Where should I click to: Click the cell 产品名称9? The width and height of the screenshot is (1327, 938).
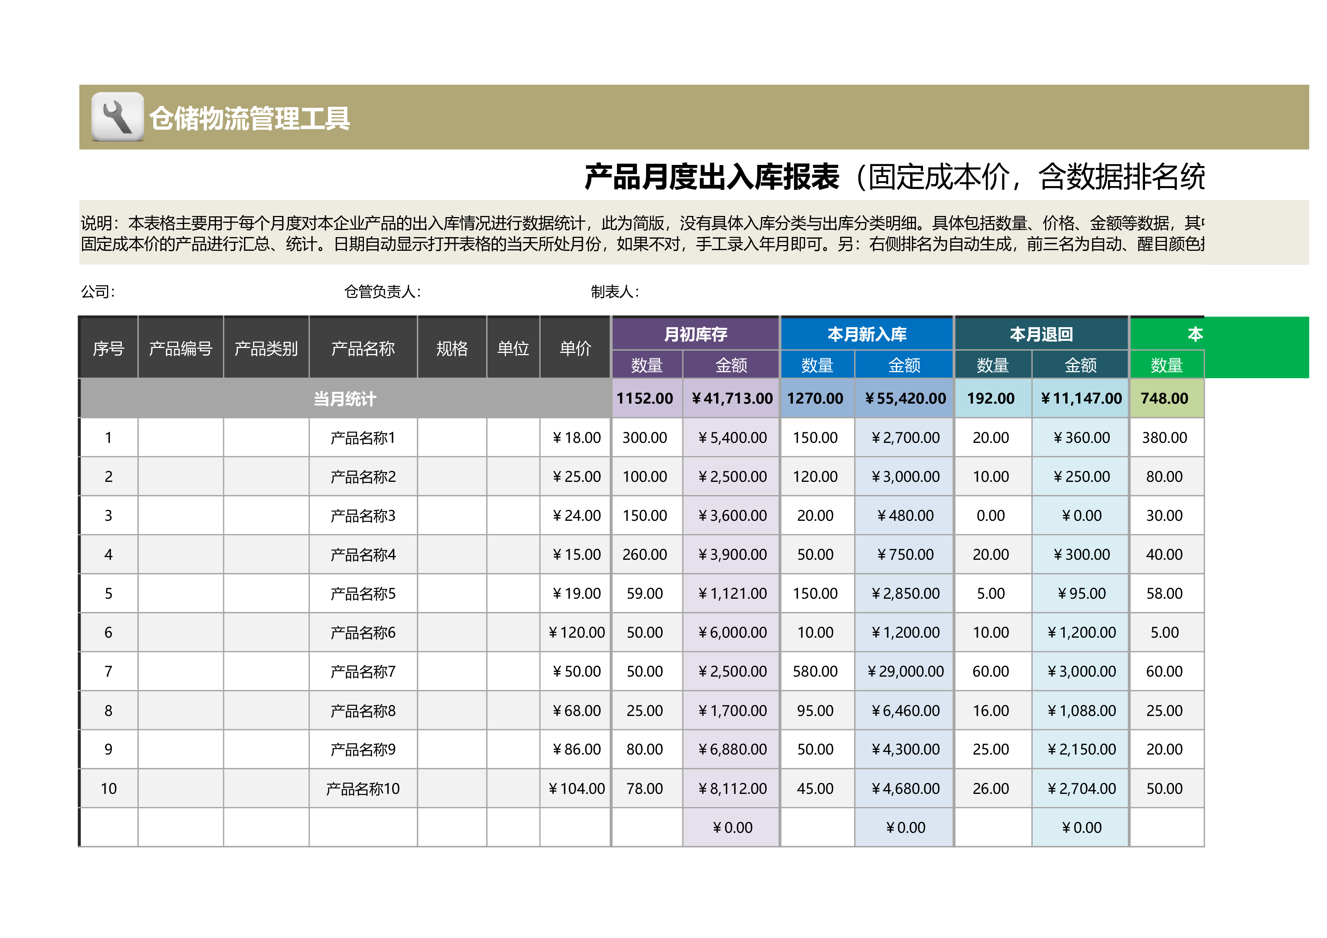click(363, 750)
